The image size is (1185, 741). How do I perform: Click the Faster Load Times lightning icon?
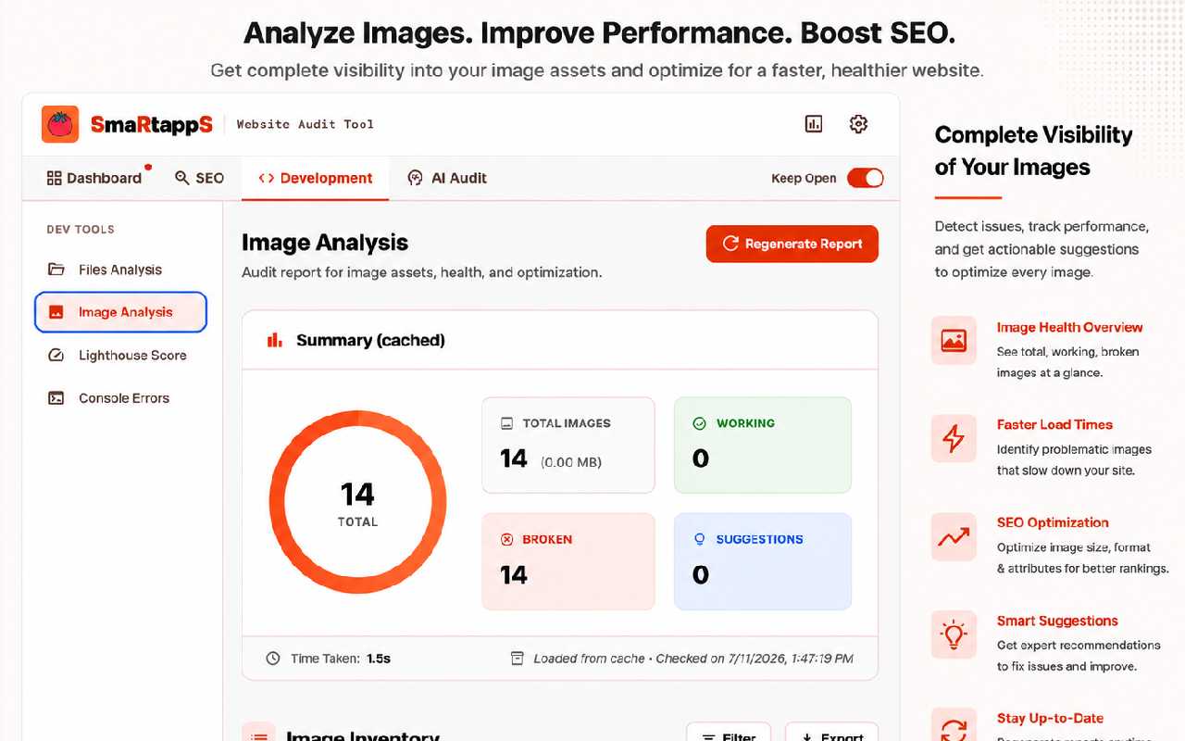954,438
